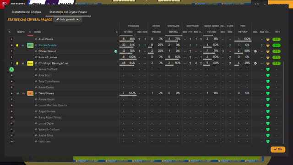Click the GIOCO AEREO column group header
Screen dimensions: 293x165
(212, 26)
